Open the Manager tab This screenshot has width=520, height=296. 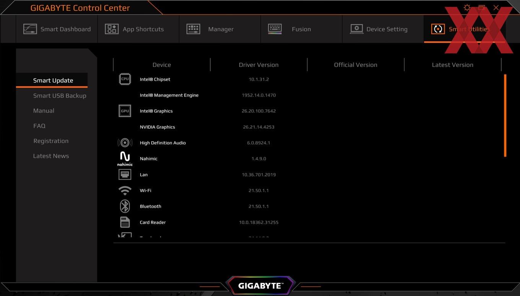pyautogui.click(x=220, y=29)
